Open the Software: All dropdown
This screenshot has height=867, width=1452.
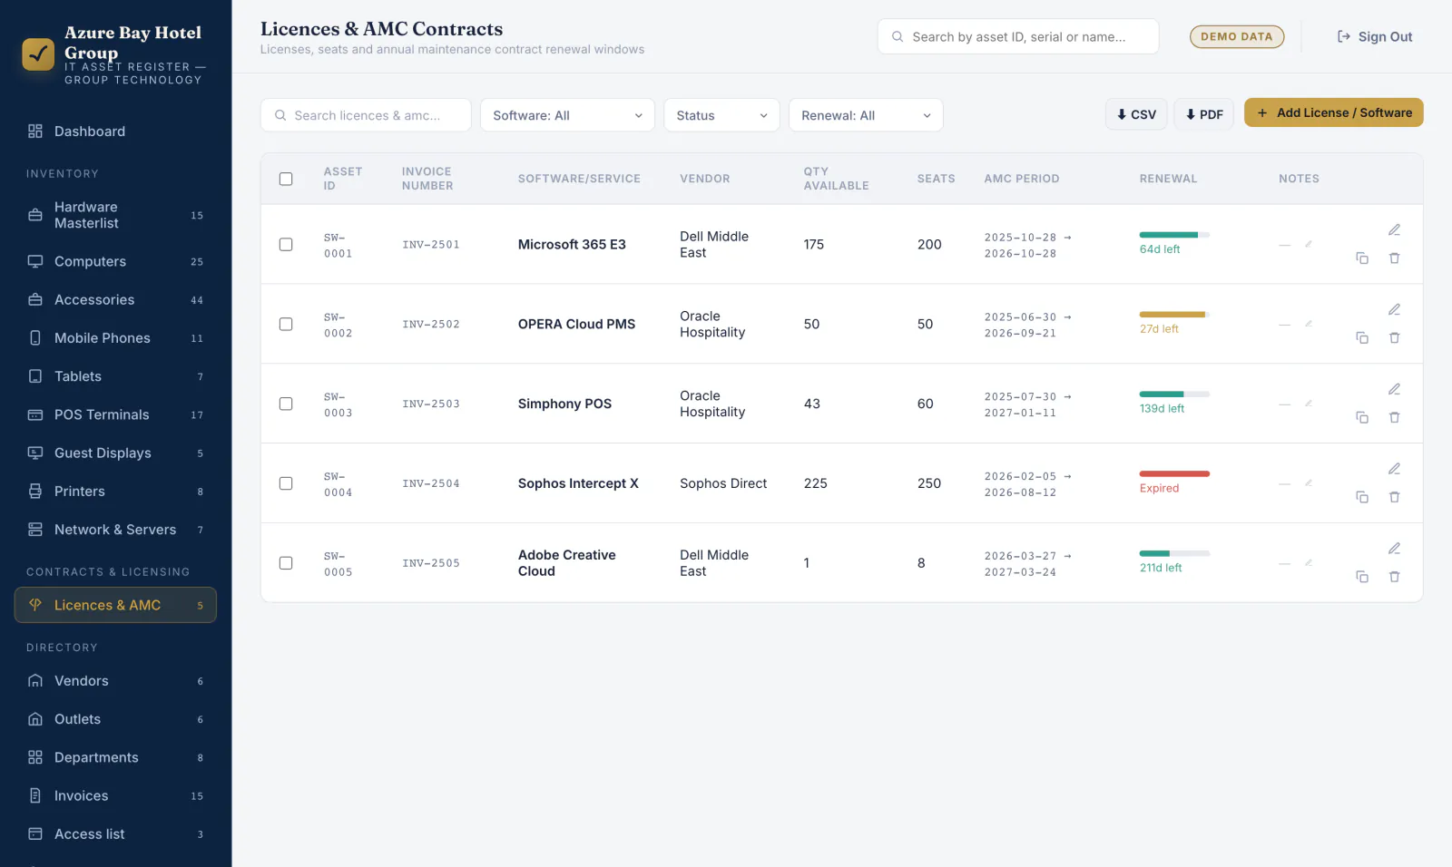(x=567, y=115)
